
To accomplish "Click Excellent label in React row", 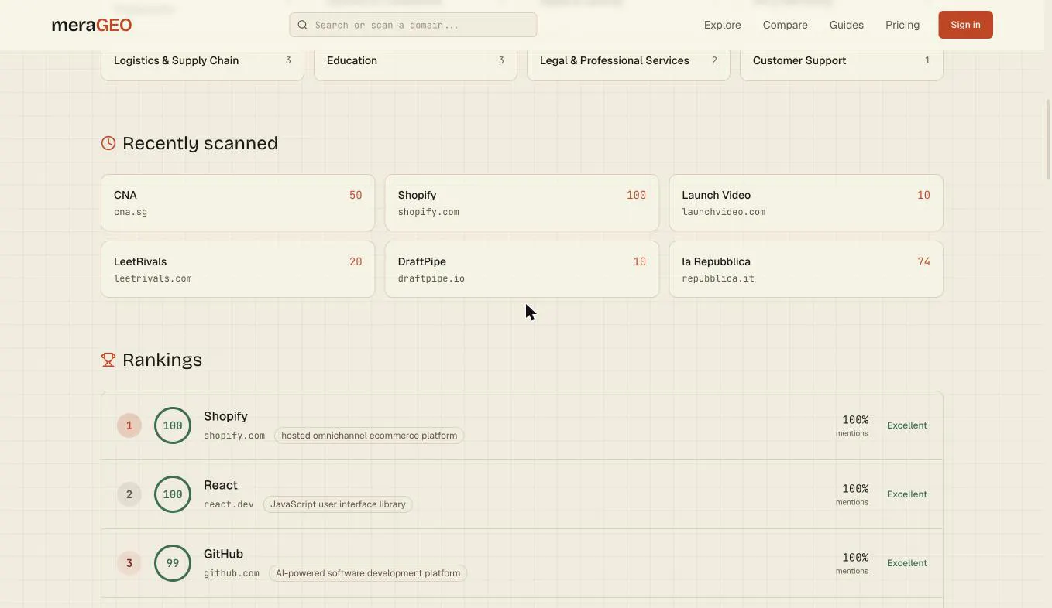I will [907, 494].
